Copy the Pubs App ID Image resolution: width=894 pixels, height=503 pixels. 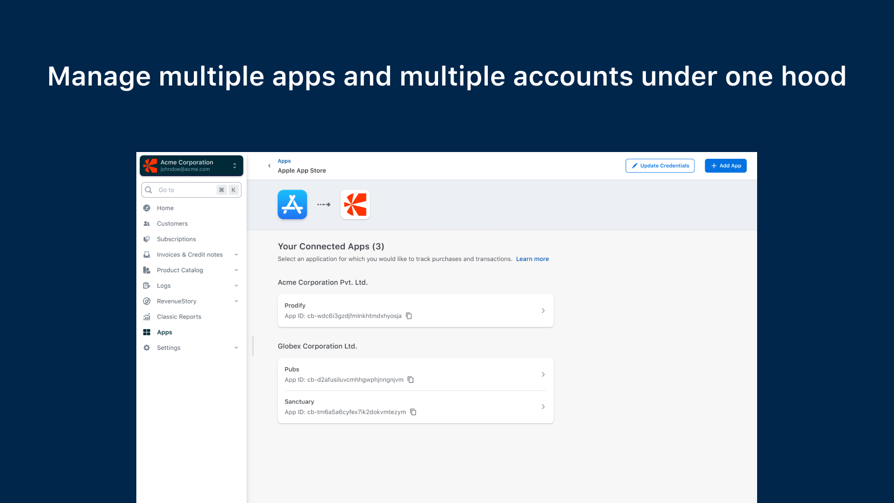[x=411, y=379]
